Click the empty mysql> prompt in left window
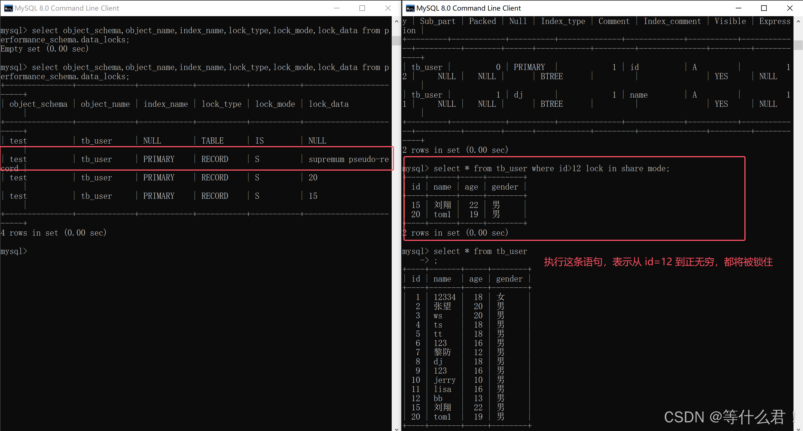This screenshot has width=803, height=431. coord(14,251)
